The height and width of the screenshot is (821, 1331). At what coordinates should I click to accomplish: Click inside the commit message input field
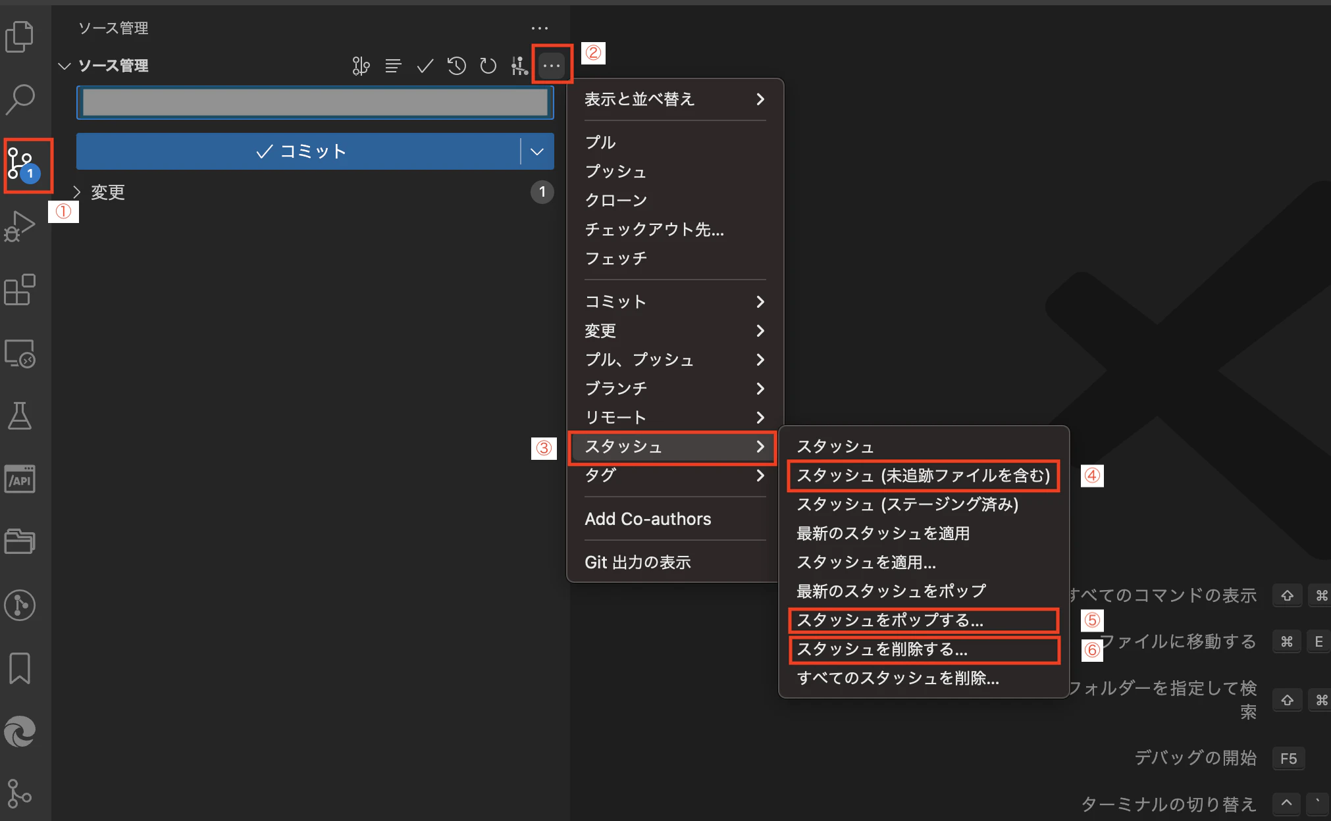coord(314,103)
